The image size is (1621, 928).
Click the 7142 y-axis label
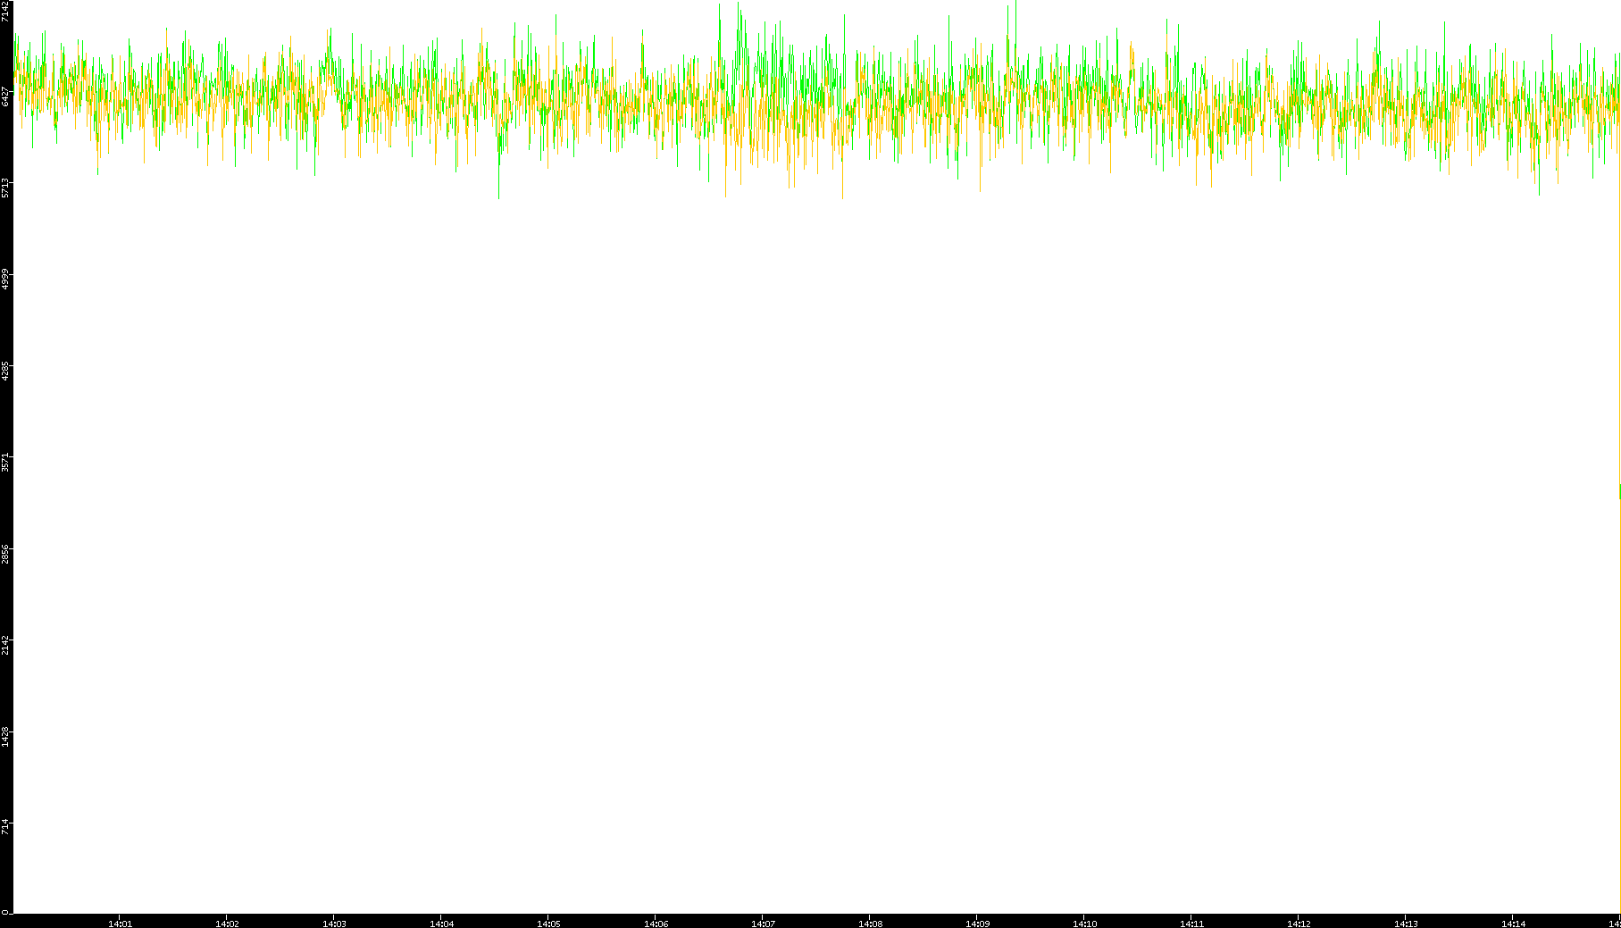click(x=6, y=11)
